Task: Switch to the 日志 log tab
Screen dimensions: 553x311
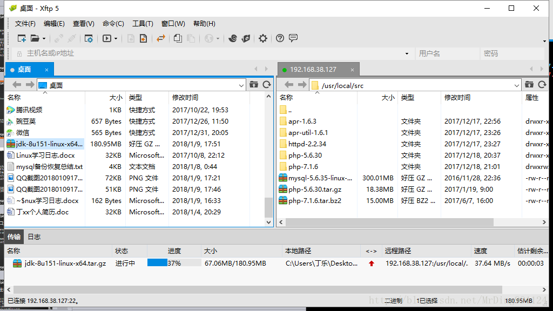Action: click(x=34, y=237)
